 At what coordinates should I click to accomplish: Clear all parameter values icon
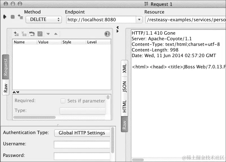tap(40, 34)
